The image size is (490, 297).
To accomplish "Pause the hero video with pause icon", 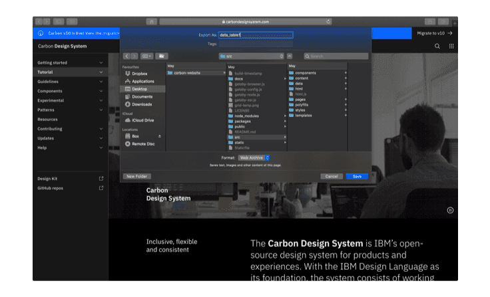I will point(450,210).
